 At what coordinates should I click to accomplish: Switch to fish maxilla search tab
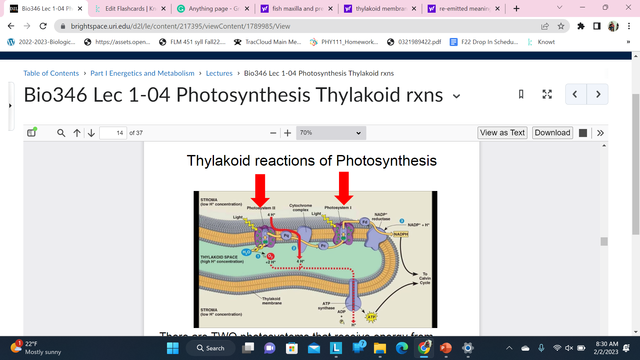pos(297,9)
